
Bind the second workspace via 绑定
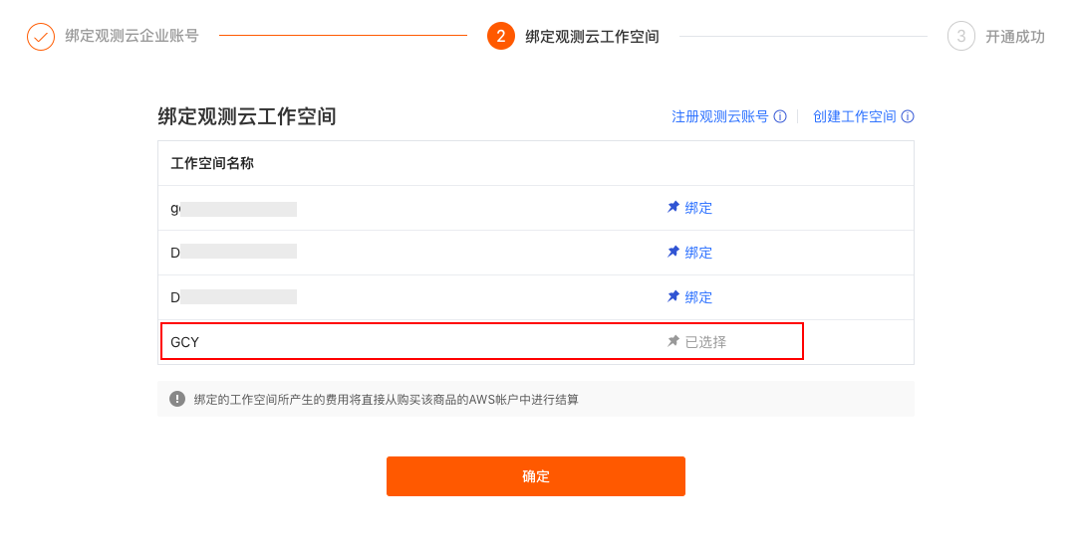(x=698, y=253)
